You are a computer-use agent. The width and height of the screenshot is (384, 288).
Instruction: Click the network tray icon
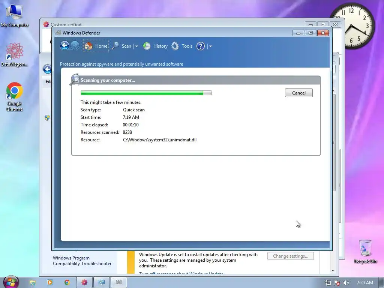[x=328, y=283]
